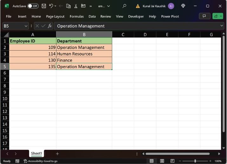Add a new sheet with plus icon
The width and height of the screenshot is (227, 164).
coord(57,154)
